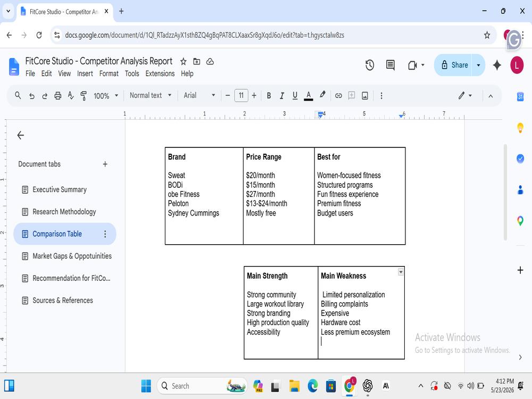
Task: Activate the paint format tool
Action: coord(84,96)
